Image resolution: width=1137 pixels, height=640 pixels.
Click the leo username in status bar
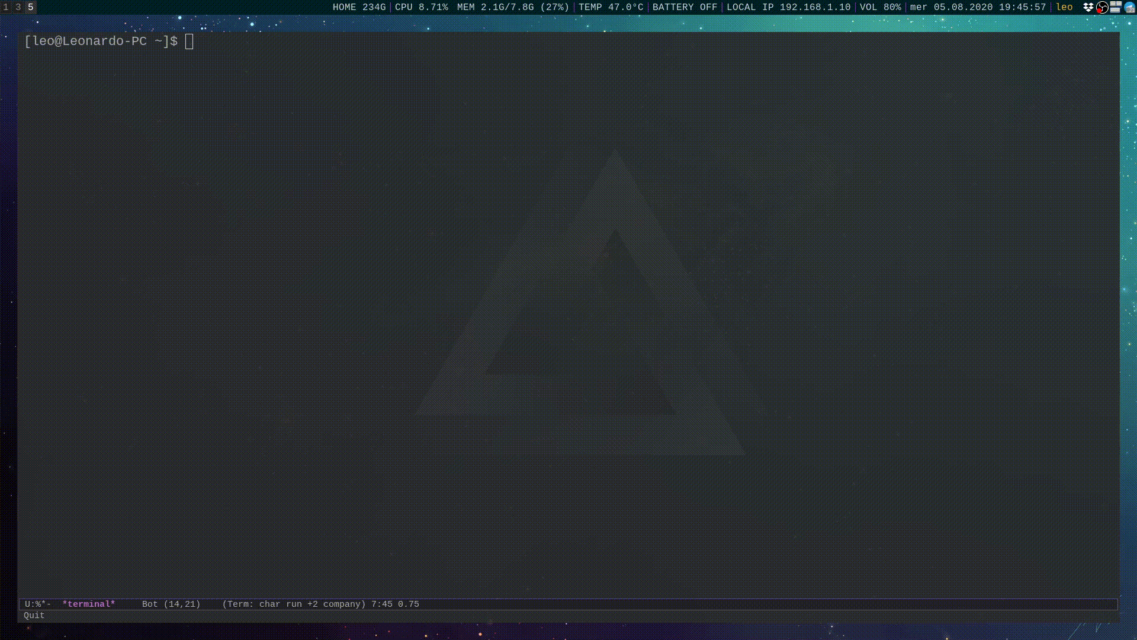pyautogui.click(x=1064, y=7)
